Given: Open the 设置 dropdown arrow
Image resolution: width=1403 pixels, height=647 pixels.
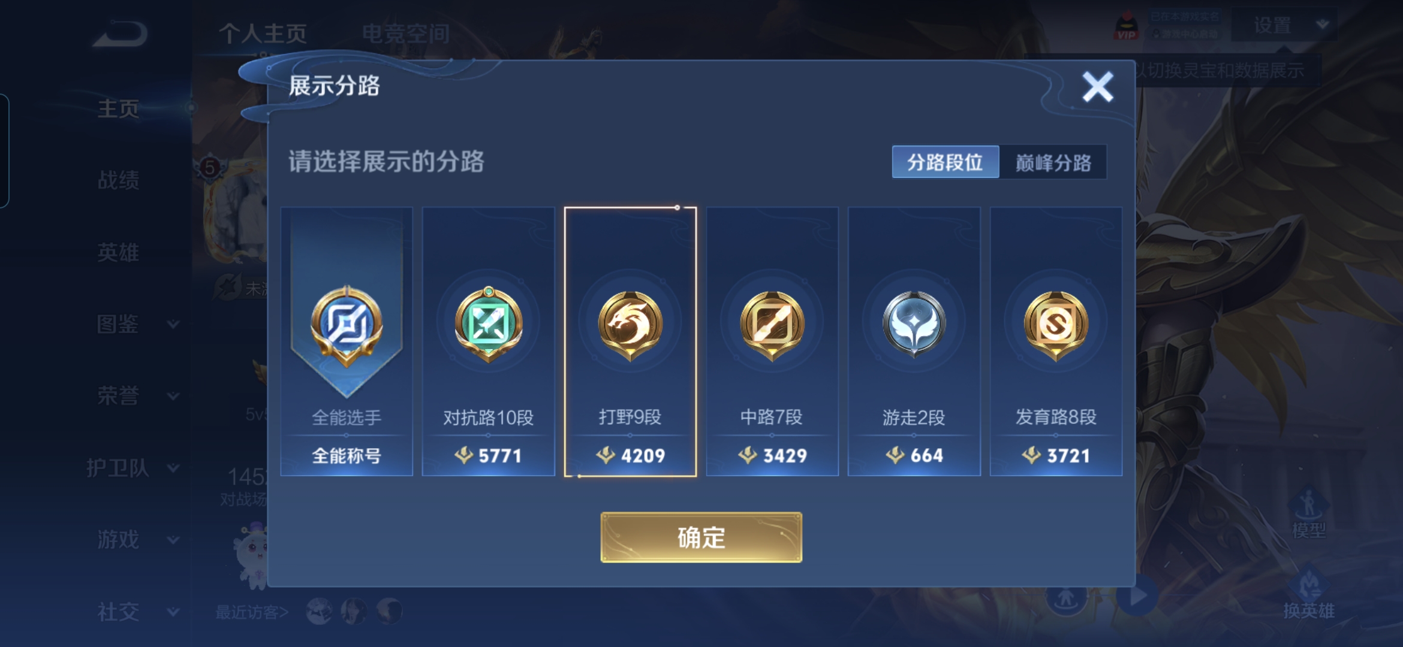Looking at the screenshot, I should pos(1322,25).
